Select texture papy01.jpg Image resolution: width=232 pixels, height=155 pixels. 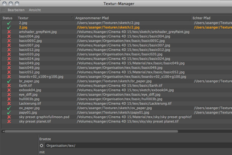pyautogui.click(x=28, y=112)
